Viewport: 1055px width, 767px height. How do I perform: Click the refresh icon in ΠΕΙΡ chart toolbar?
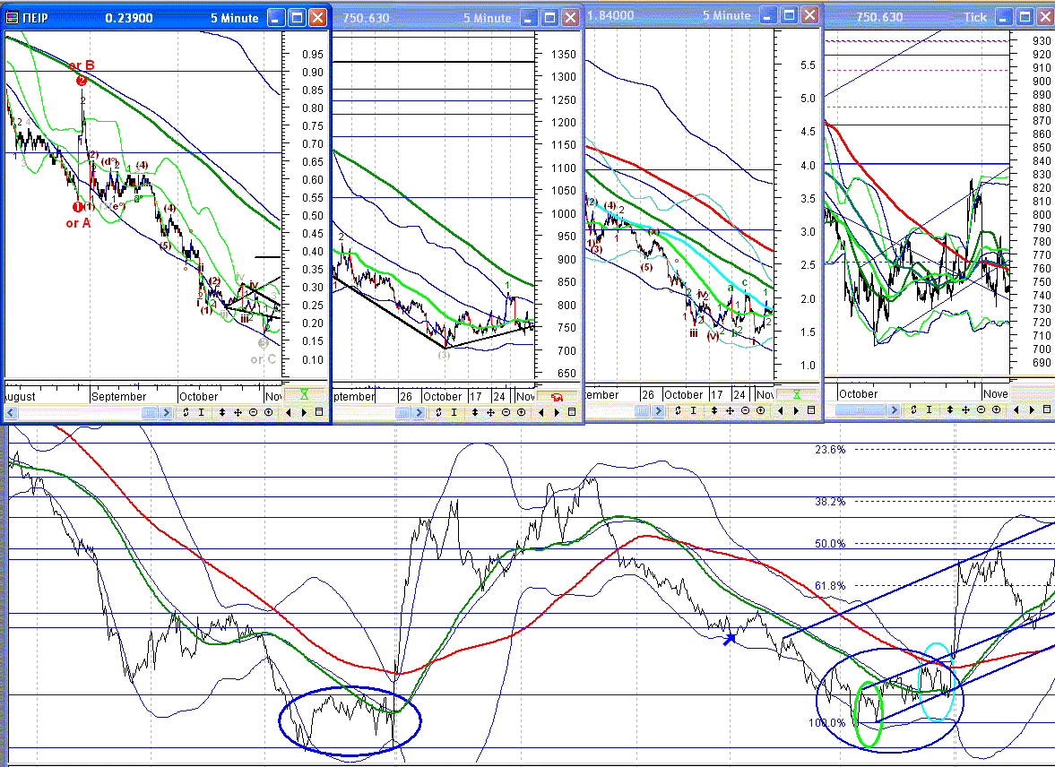click(186, 412)
